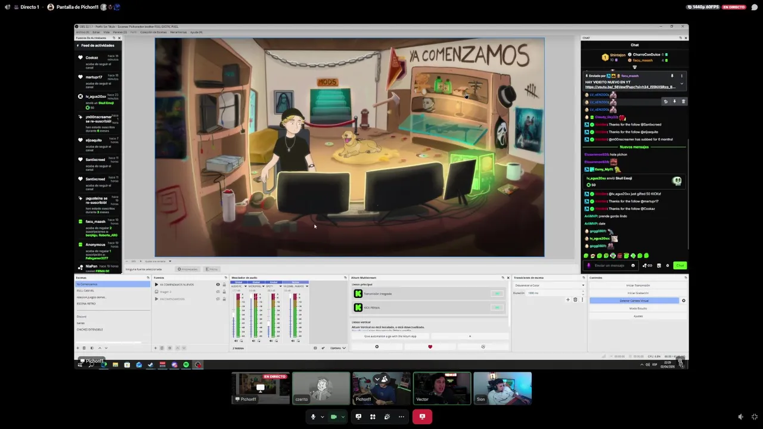Open the soundboard icon in call bar
This screenshot has width=763, height=429.
click(387, 416)
